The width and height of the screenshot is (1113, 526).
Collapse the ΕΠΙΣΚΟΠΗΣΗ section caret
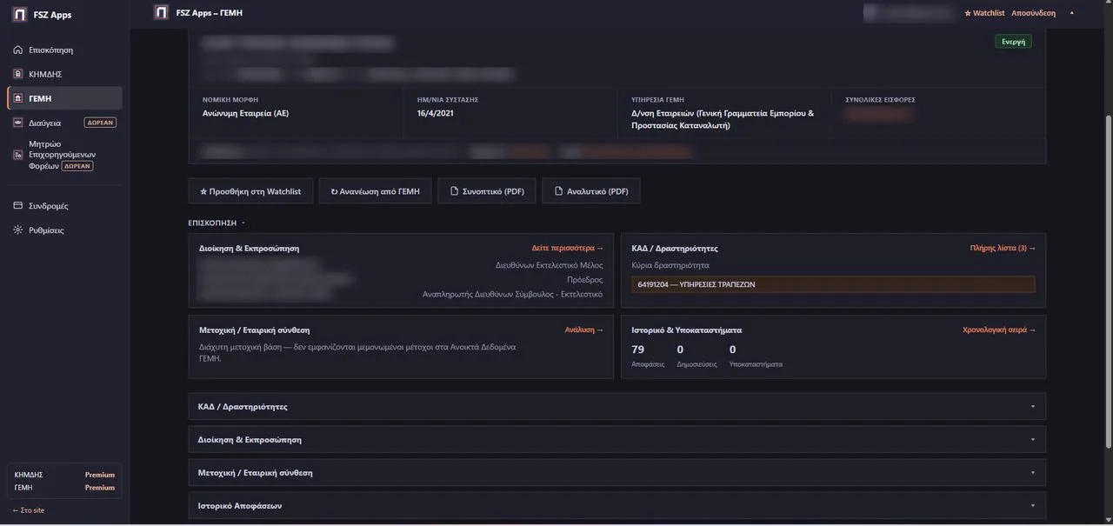click(243, 223)
